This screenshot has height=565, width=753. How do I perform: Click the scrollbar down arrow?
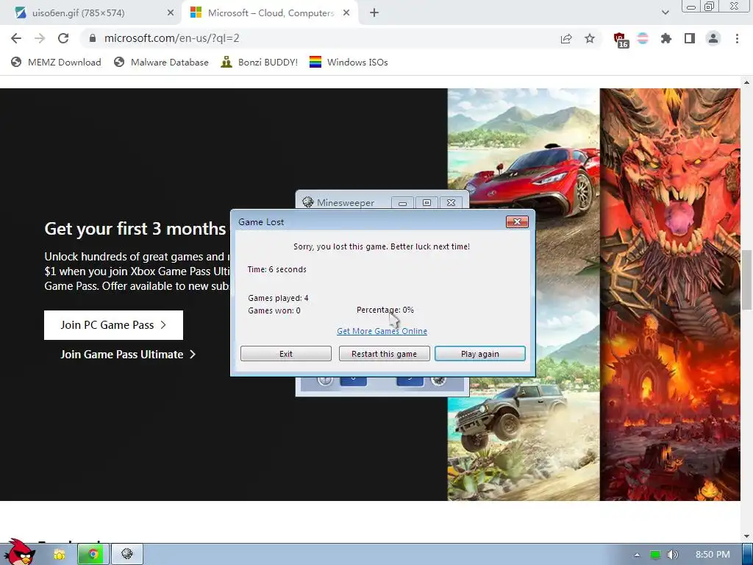(747, 536)
